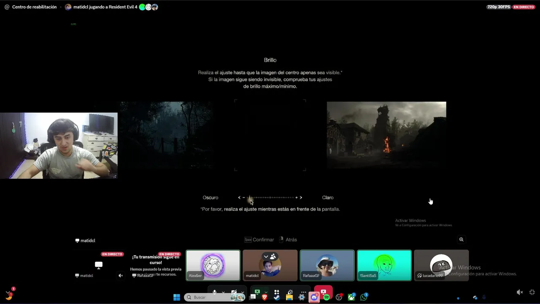
Task: Select matidcl participant tile
Action: point(270,265)
